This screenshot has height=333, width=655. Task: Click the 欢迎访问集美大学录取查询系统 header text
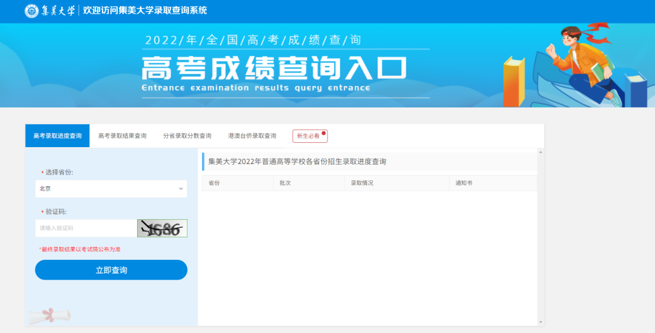coord(145,11)
